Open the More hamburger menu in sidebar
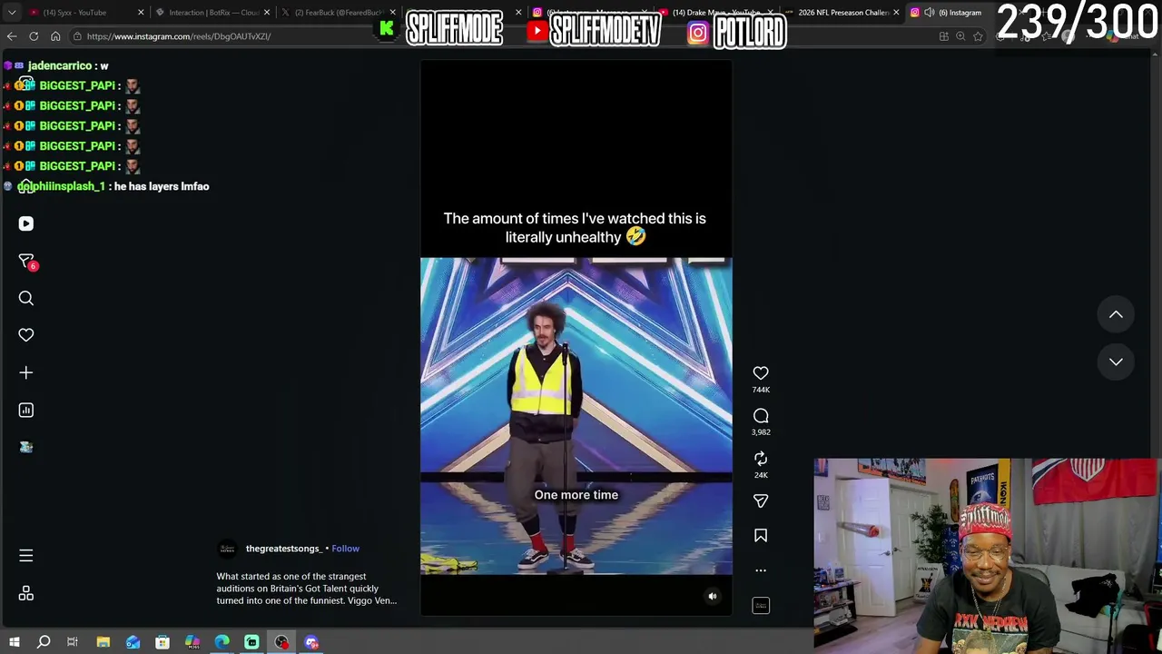 [x=25, y=555]
